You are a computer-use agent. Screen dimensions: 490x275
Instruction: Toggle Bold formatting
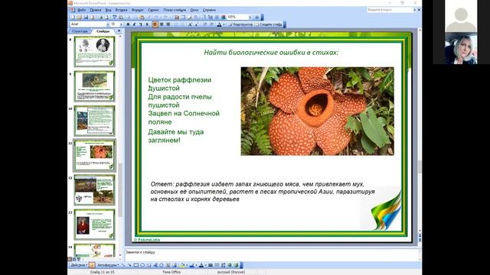[x=128, y=24]
